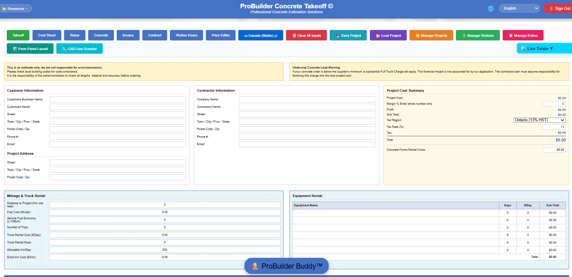Click the Project Address Street field

[x=118, y=162]
